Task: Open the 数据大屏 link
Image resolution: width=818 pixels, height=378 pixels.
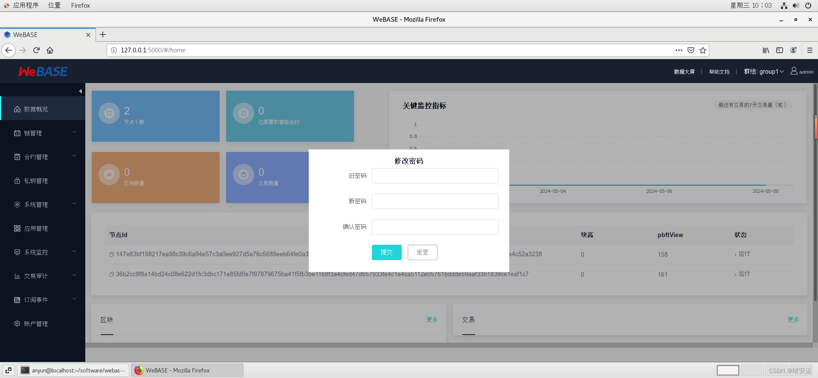Action: tap(684, 72)
